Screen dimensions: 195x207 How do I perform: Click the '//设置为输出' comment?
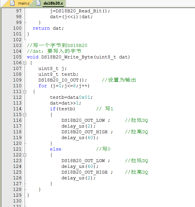point(119,80)
